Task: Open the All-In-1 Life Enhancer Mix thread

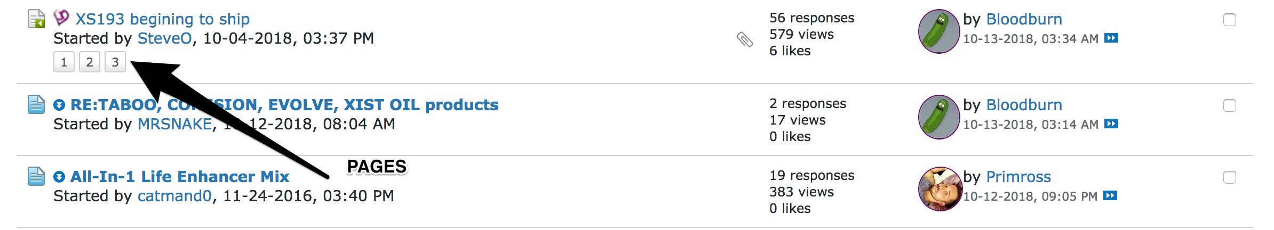Action: 180,177
